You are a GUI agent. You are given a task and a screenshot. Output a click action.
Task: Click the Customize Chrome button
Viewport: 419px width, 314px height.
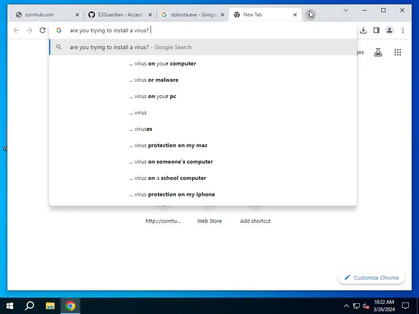(372, 278)
